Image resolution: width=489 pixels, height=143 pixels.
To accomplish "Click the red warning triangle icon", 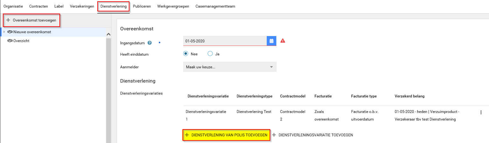I will [x=283, y=41].
